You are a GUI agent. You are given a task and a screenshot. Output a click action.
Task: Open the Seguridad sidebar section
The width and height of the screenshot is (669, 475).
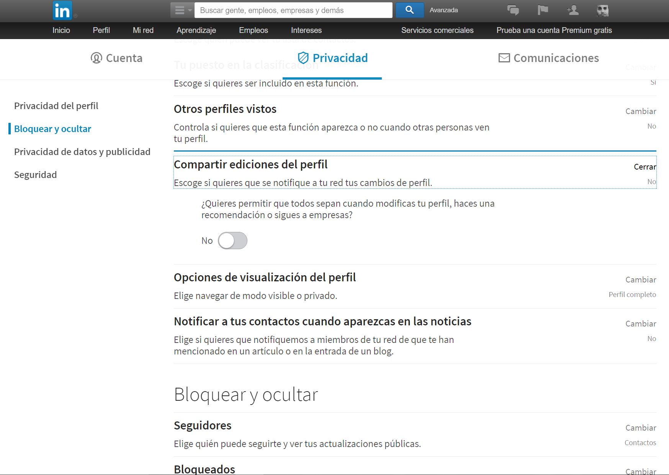[35, 175]
